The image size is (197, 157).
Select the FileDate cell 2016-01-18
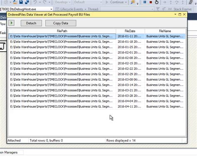click(x=130, y=42)
